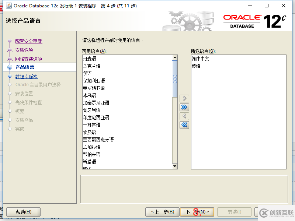Click the available languages scroll up arrow
The width and height of the screenshot is (295, 221).
[175, 57]
